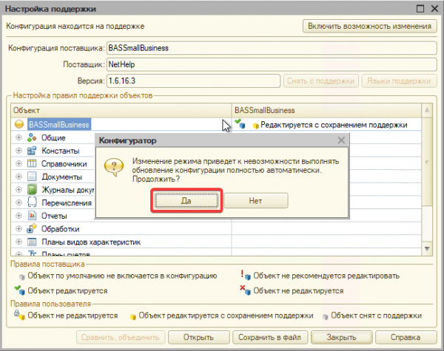This screenshot has width=444, height=351.
Task: Click the Общие tree node icon
Action: pos(32,137)
